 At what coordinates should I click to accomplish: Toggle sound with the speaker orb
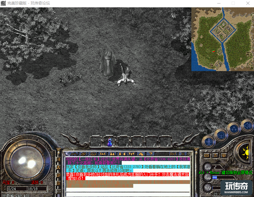tap(247, 126)
